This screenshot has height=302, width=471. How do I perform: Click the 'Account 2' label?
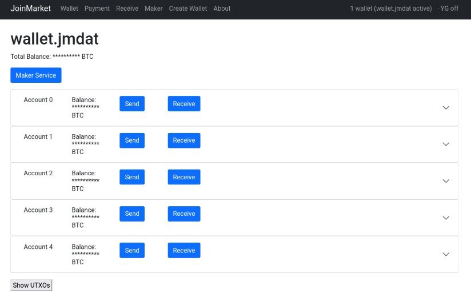(38, 174)
